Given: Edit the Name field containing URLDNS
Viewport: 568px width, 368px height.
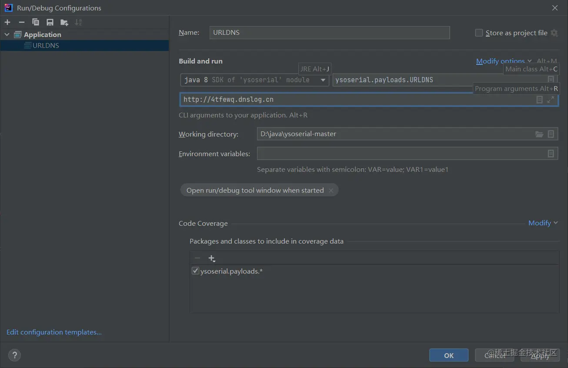Looking at the screenshot, I should 329,33.
